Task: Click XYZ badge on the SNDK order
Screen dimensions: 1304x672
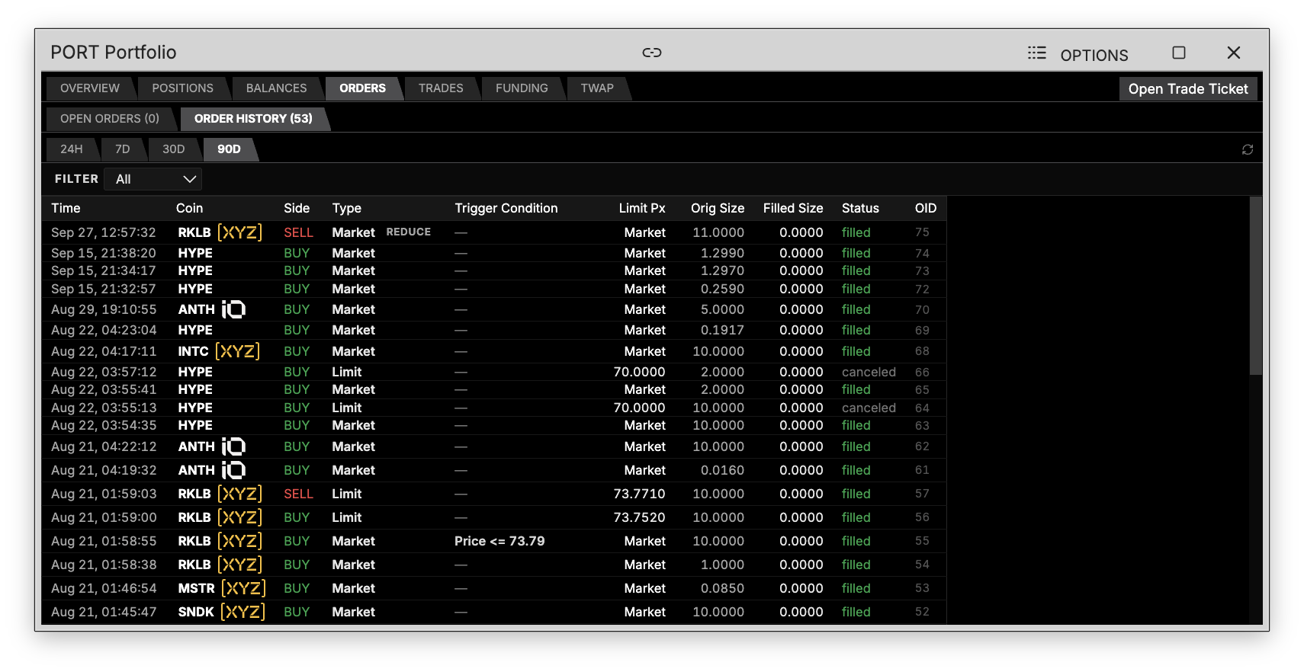Action: coord(242,612)
